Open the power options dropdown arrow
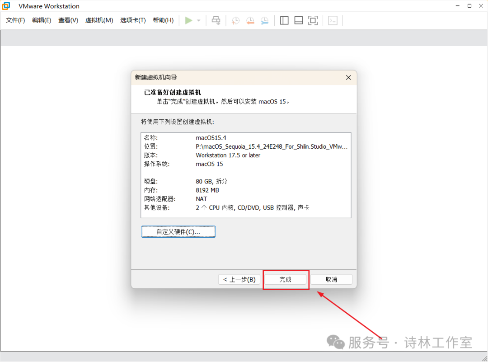This screenshot has height=362, width=488. (x=198, y=20)
